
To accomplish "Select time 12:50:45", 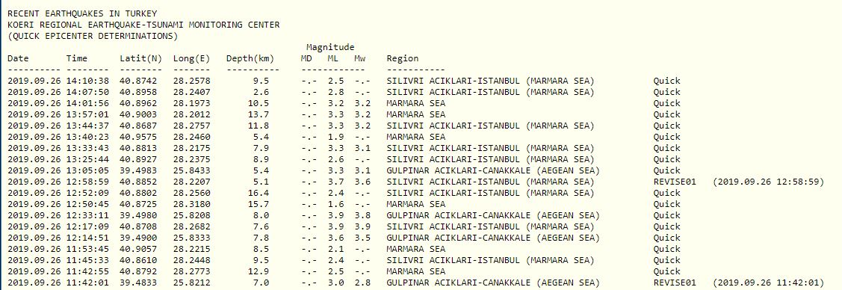I will (87, 204).
